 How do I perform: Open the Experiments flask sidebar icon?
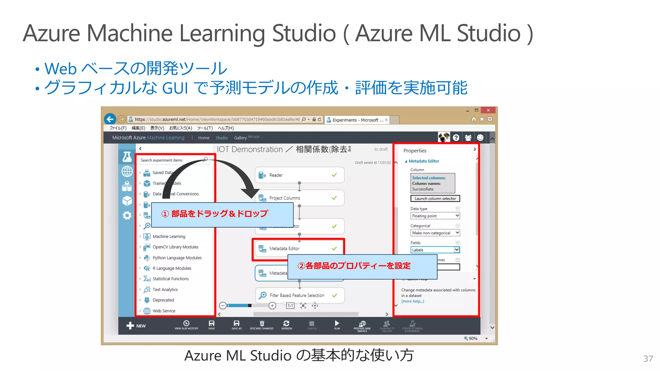click(x=127, y=157)
